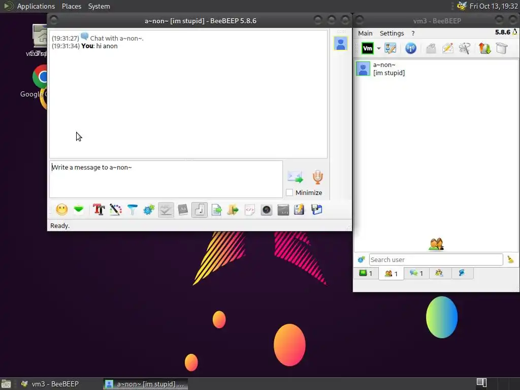Viewport: 520px width, 390px height.
Task: Click the blue broadcast antenna icon
Action: [x=410, y=48]
